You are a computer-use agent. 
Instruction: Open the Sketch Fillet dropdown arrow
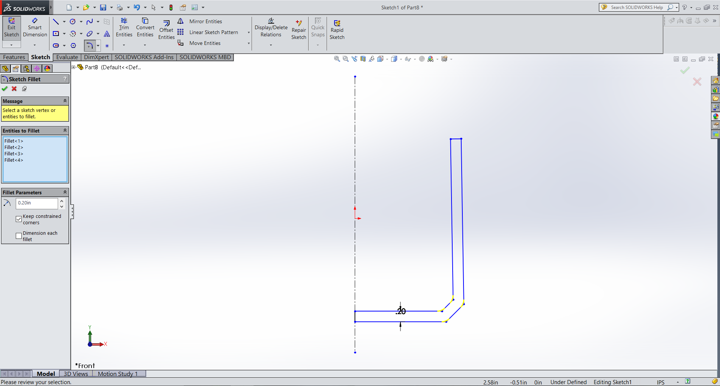(x=98, y=46)
